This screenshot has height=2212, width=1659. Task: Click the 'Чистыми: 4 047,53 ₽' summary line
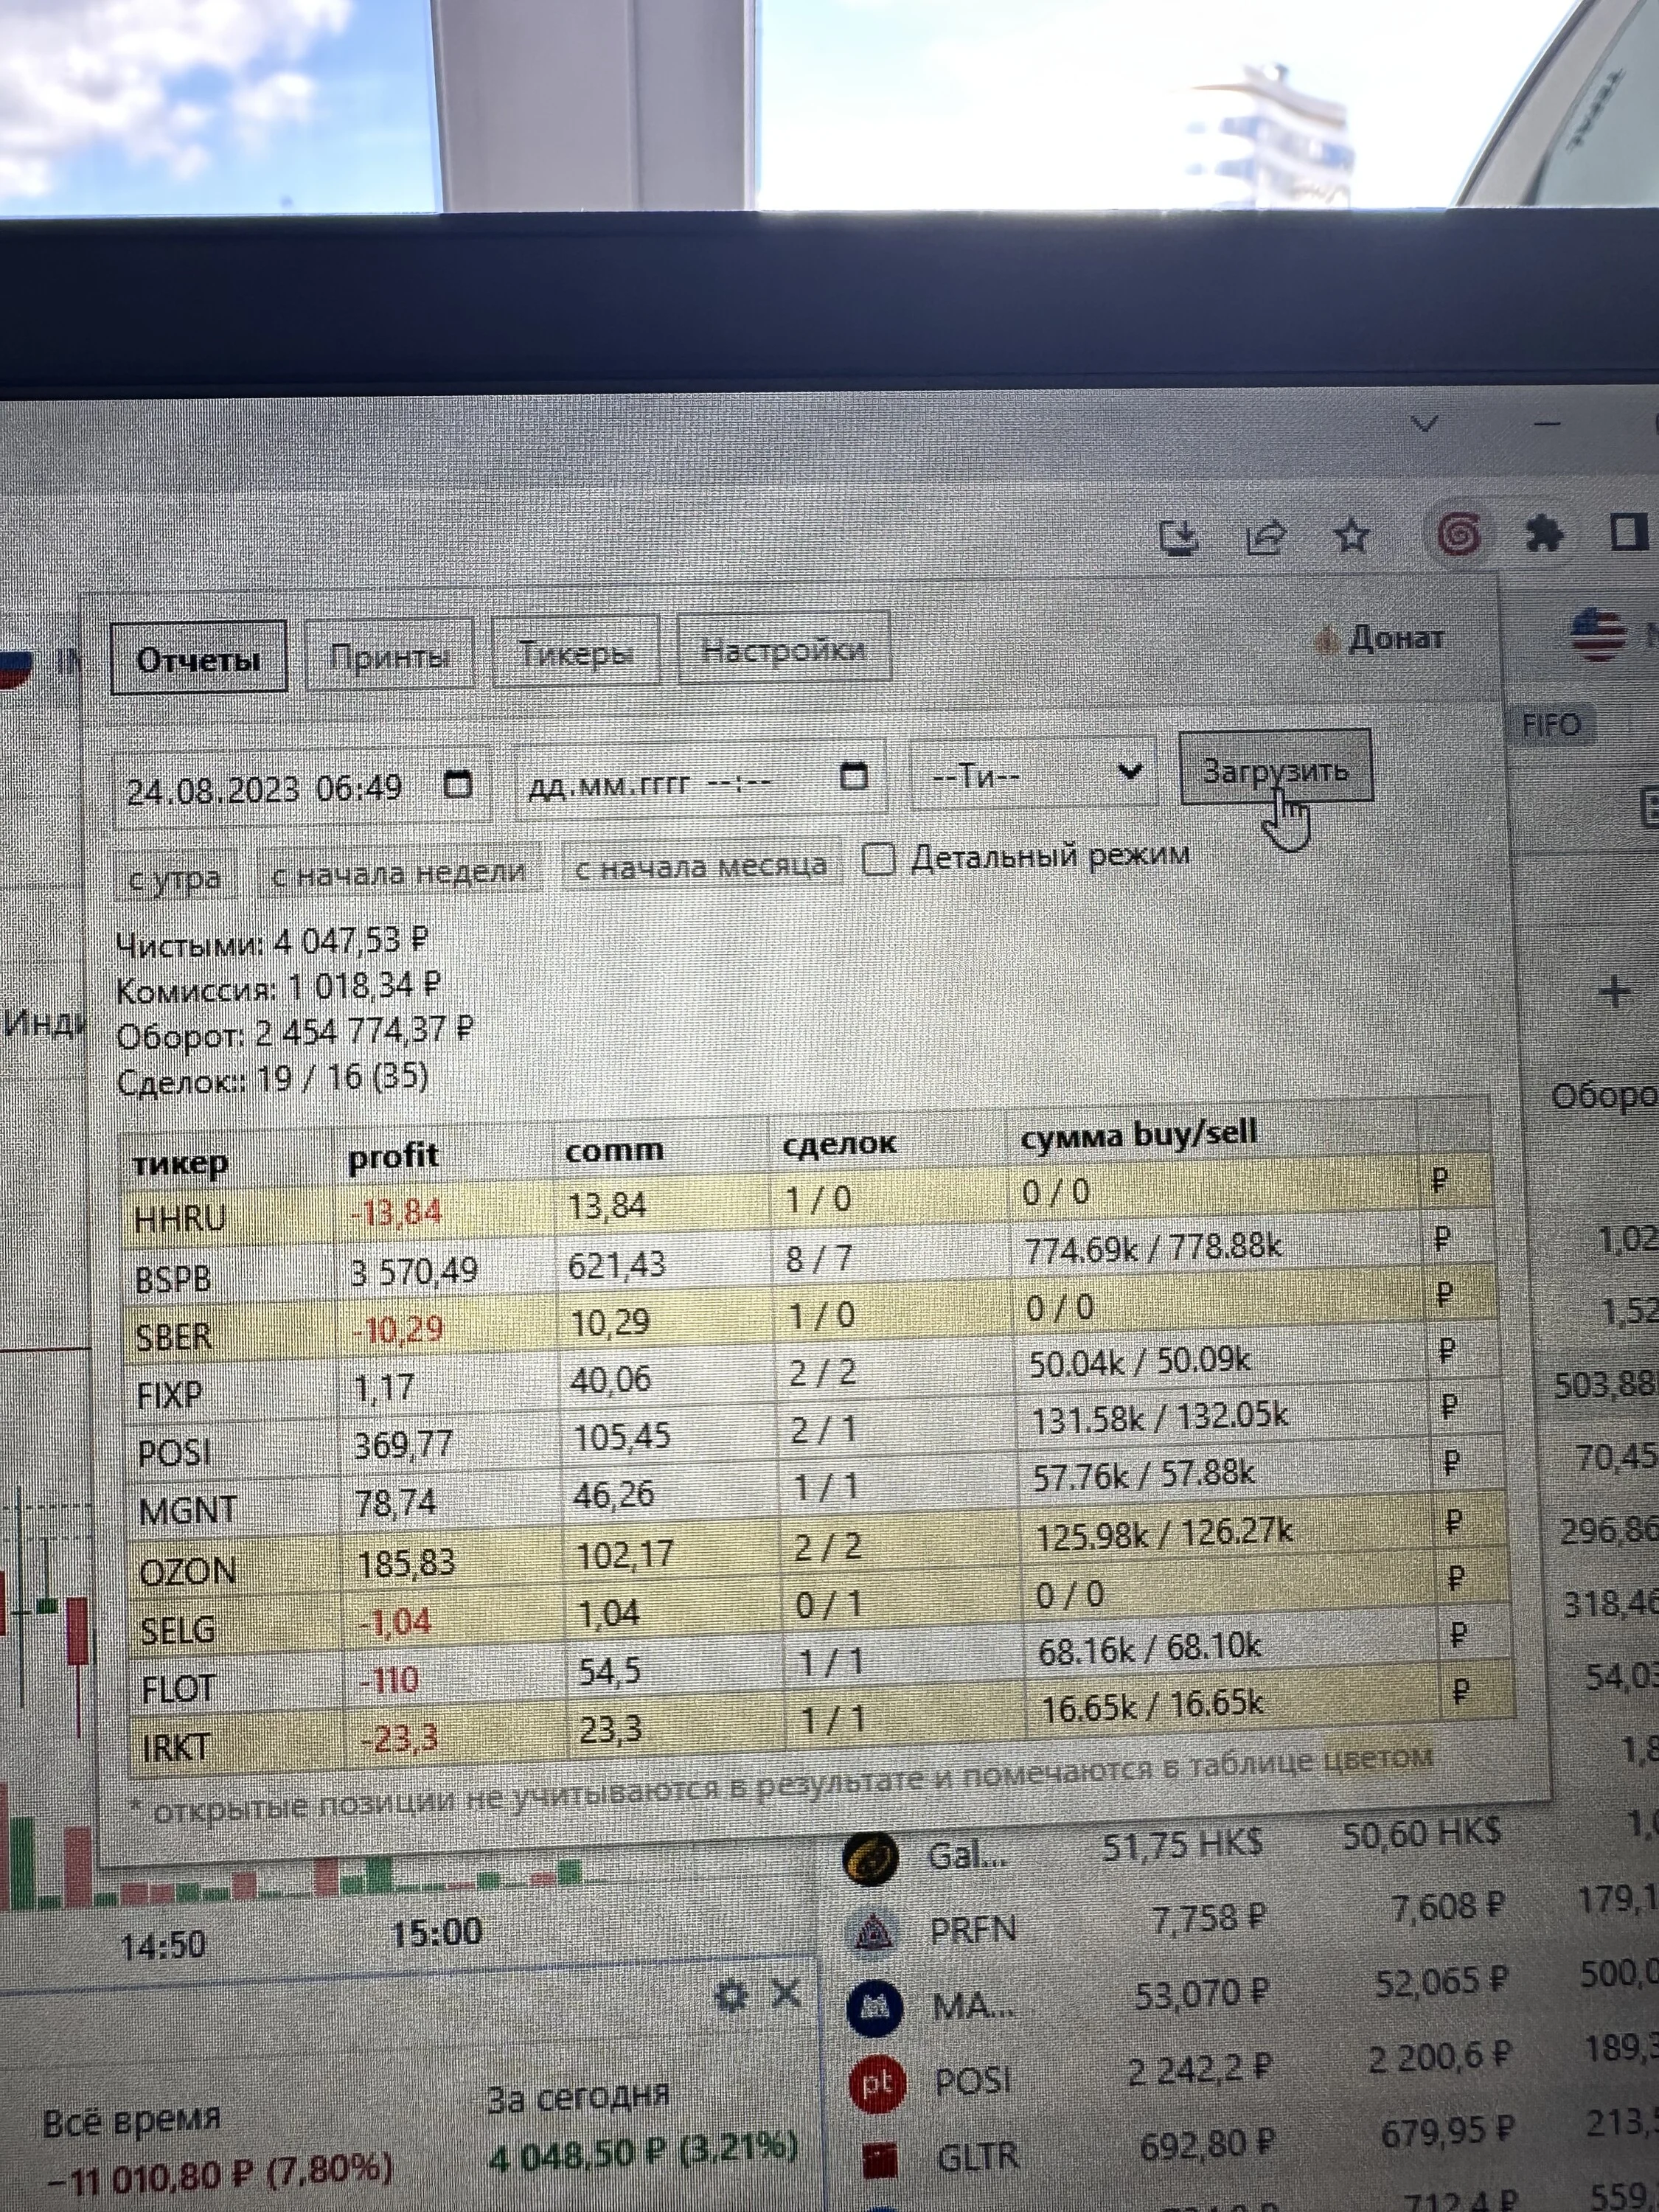pyautogui.click(x=272, y=942)
